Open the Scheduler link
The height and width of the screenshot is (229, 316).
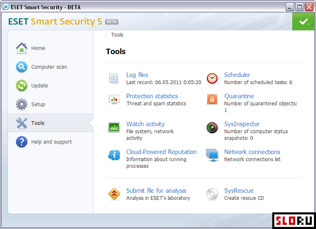tap(237, 75)
